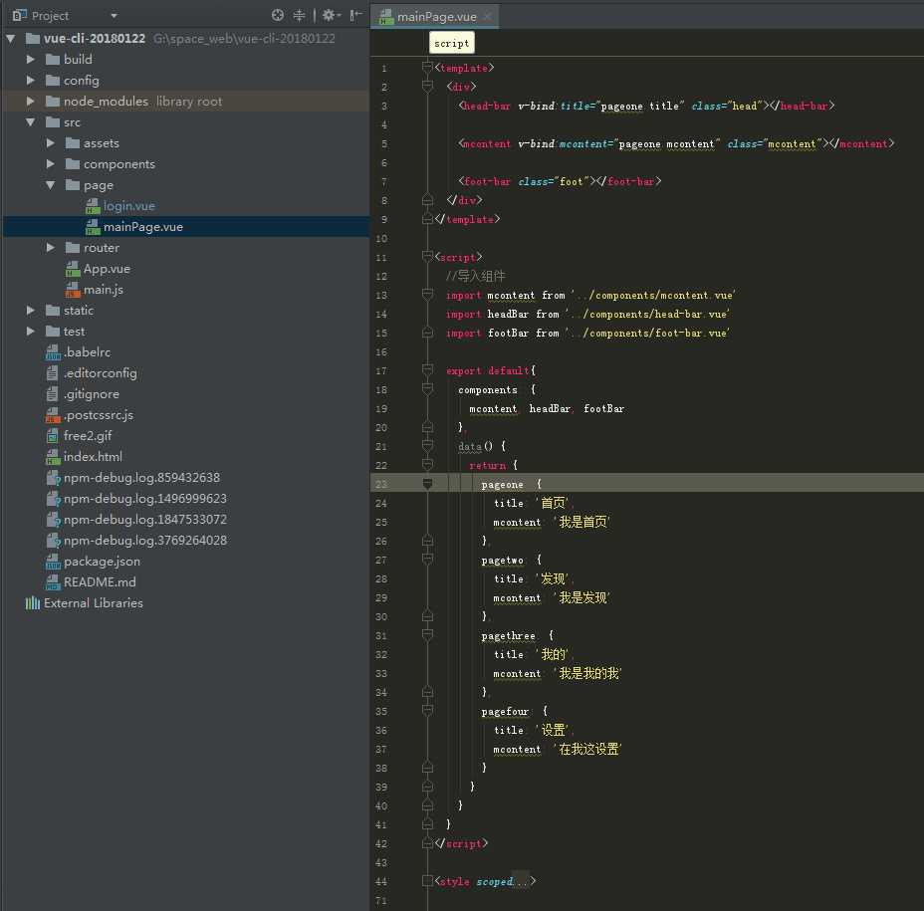Select the .gitignore file

(x=92, y=394)
